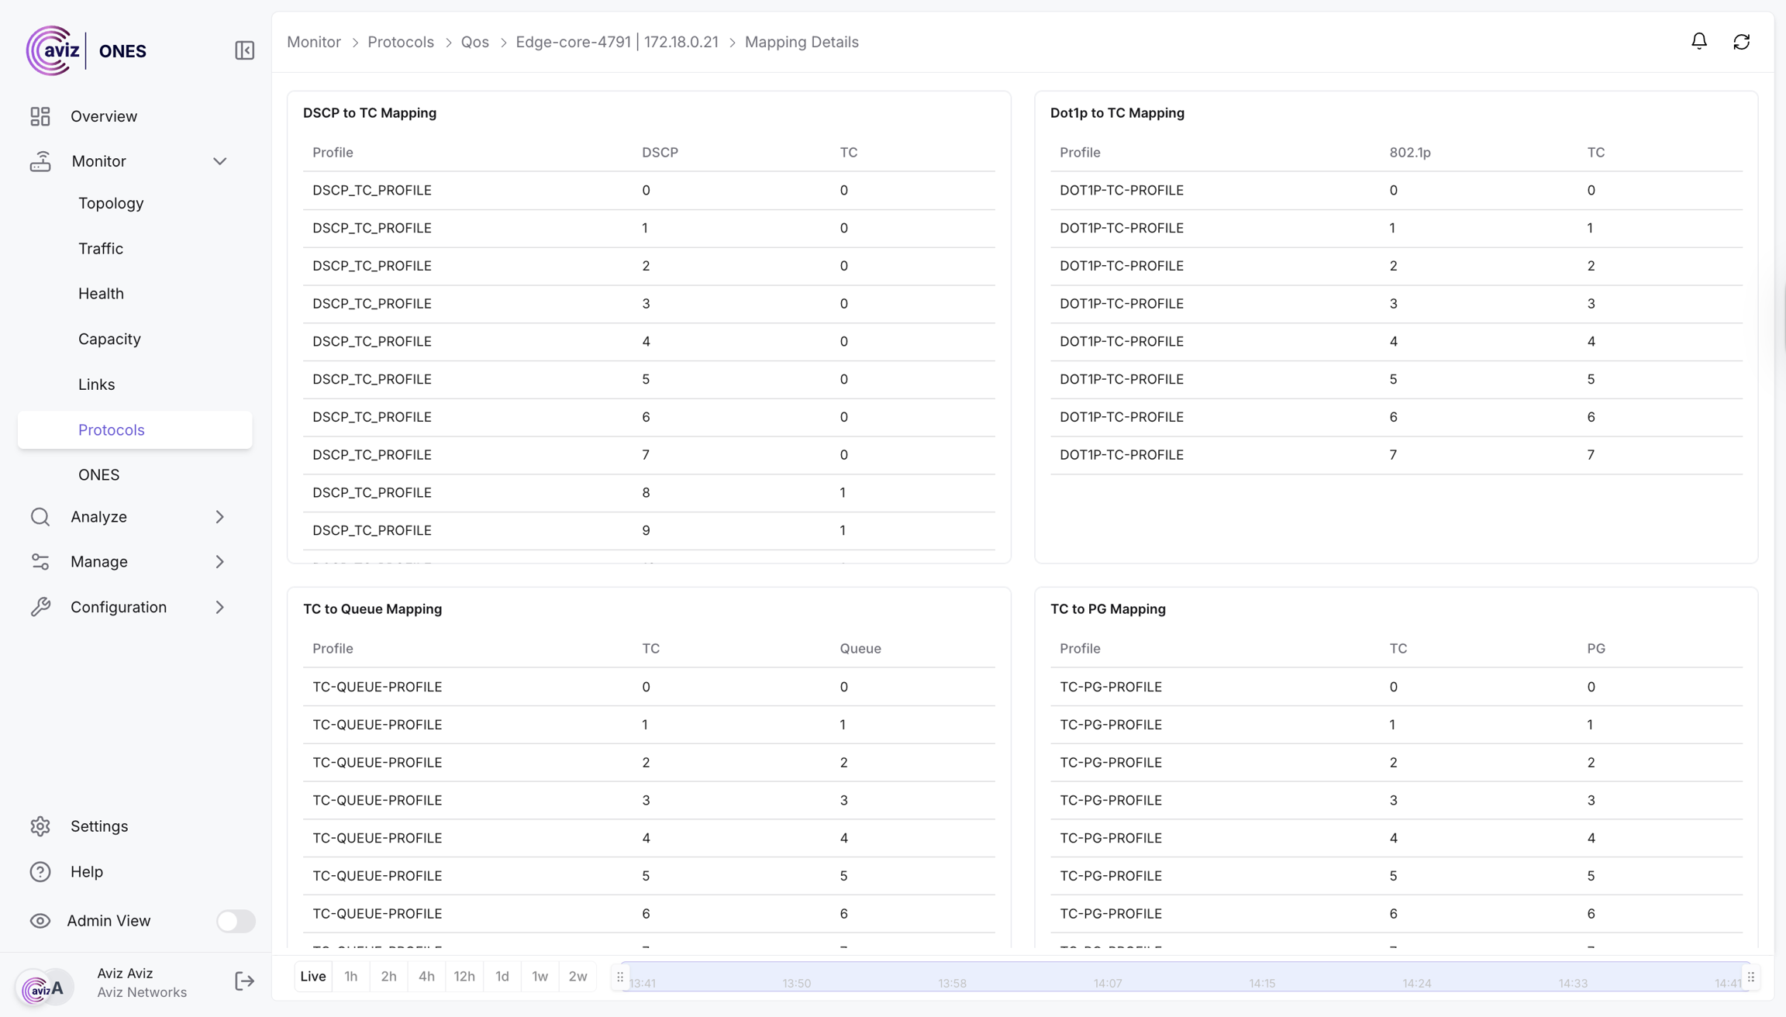Collapse the Monitor menu chevron
Viewport: 1786px width, 1017px height.
pyautogui.click(x=220, y=161)
